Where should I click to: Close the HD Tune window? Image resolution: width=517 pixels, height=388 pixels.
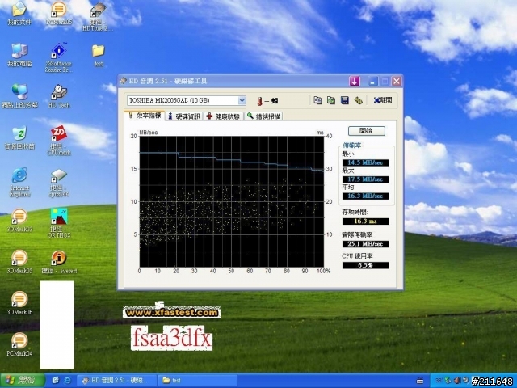(x=397, y=81)
